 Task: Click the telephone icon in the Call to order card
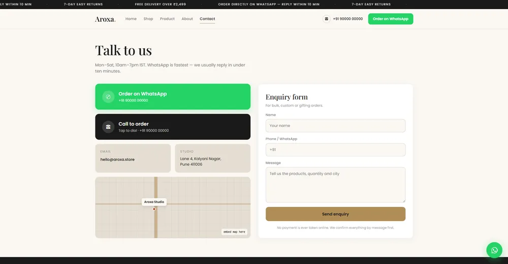tap(108, 126)
